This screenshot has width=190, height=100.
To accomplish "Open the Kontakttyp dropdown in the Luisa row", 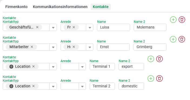I will [53, 27].
